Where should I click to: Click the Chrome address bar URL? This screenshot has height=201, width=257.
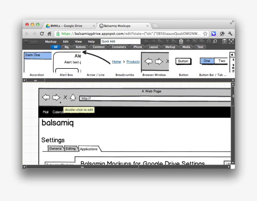coord(131,33)
